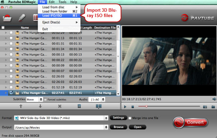Expand the 00:01:34 title row
The width and height of the screenshot is (217, 138).
coord(6,49)
